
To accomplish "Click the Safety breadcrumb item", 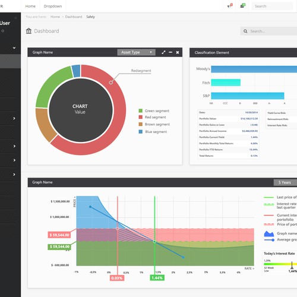I will coord(90,17).
